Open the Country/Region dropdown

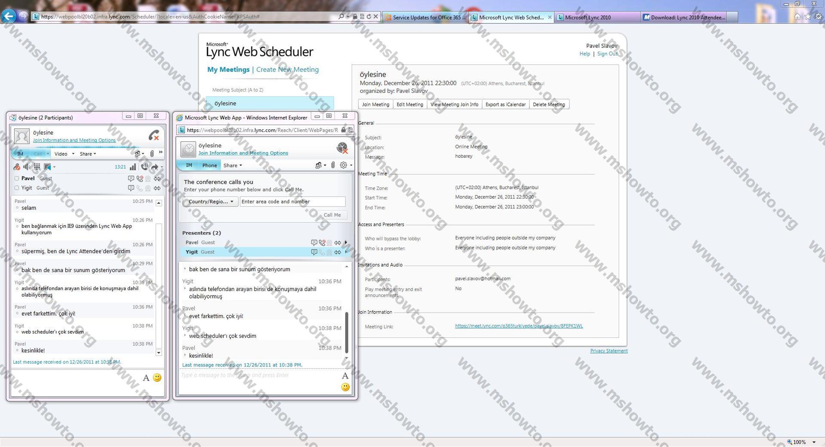coord(210,201)
